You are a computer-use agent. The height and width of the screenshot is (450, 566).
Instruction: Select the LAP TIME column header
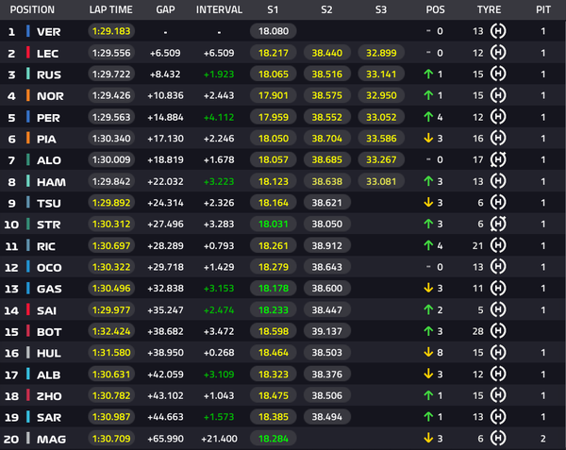pyautogui.click(x=110, y=9)
